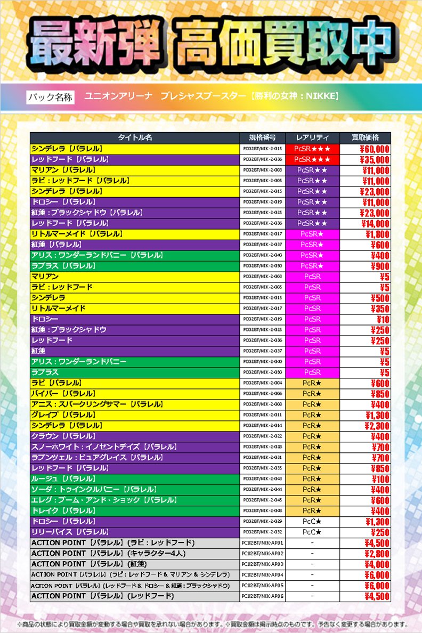Select the ¥500 price cell
The width and height of the screenshot is (422, 633).
tap(365, 298)
